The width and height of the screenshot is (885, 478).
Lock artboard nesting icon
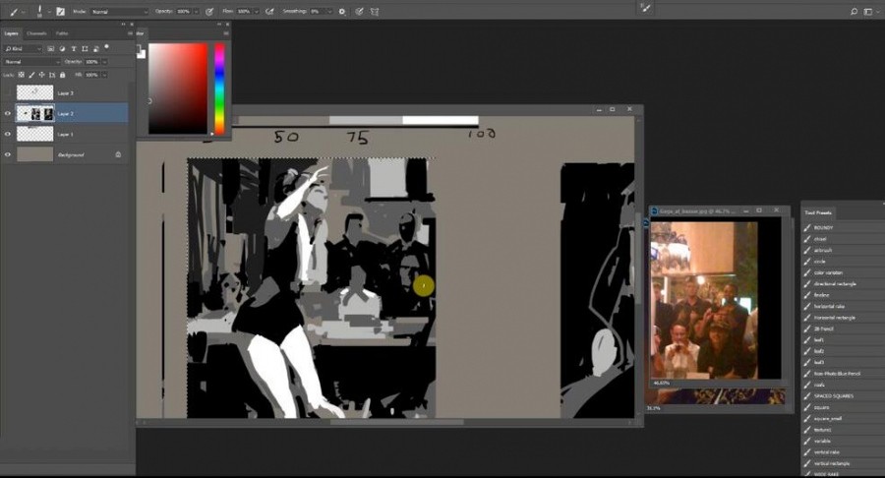[52, 75]
